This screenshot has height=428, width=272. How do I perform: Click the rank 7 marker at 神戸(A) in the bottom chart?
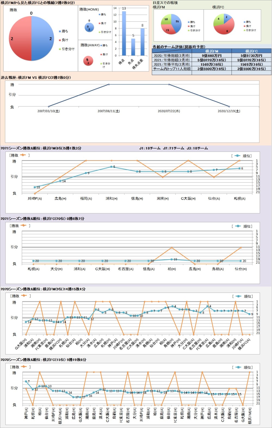[x=26, y=382]
